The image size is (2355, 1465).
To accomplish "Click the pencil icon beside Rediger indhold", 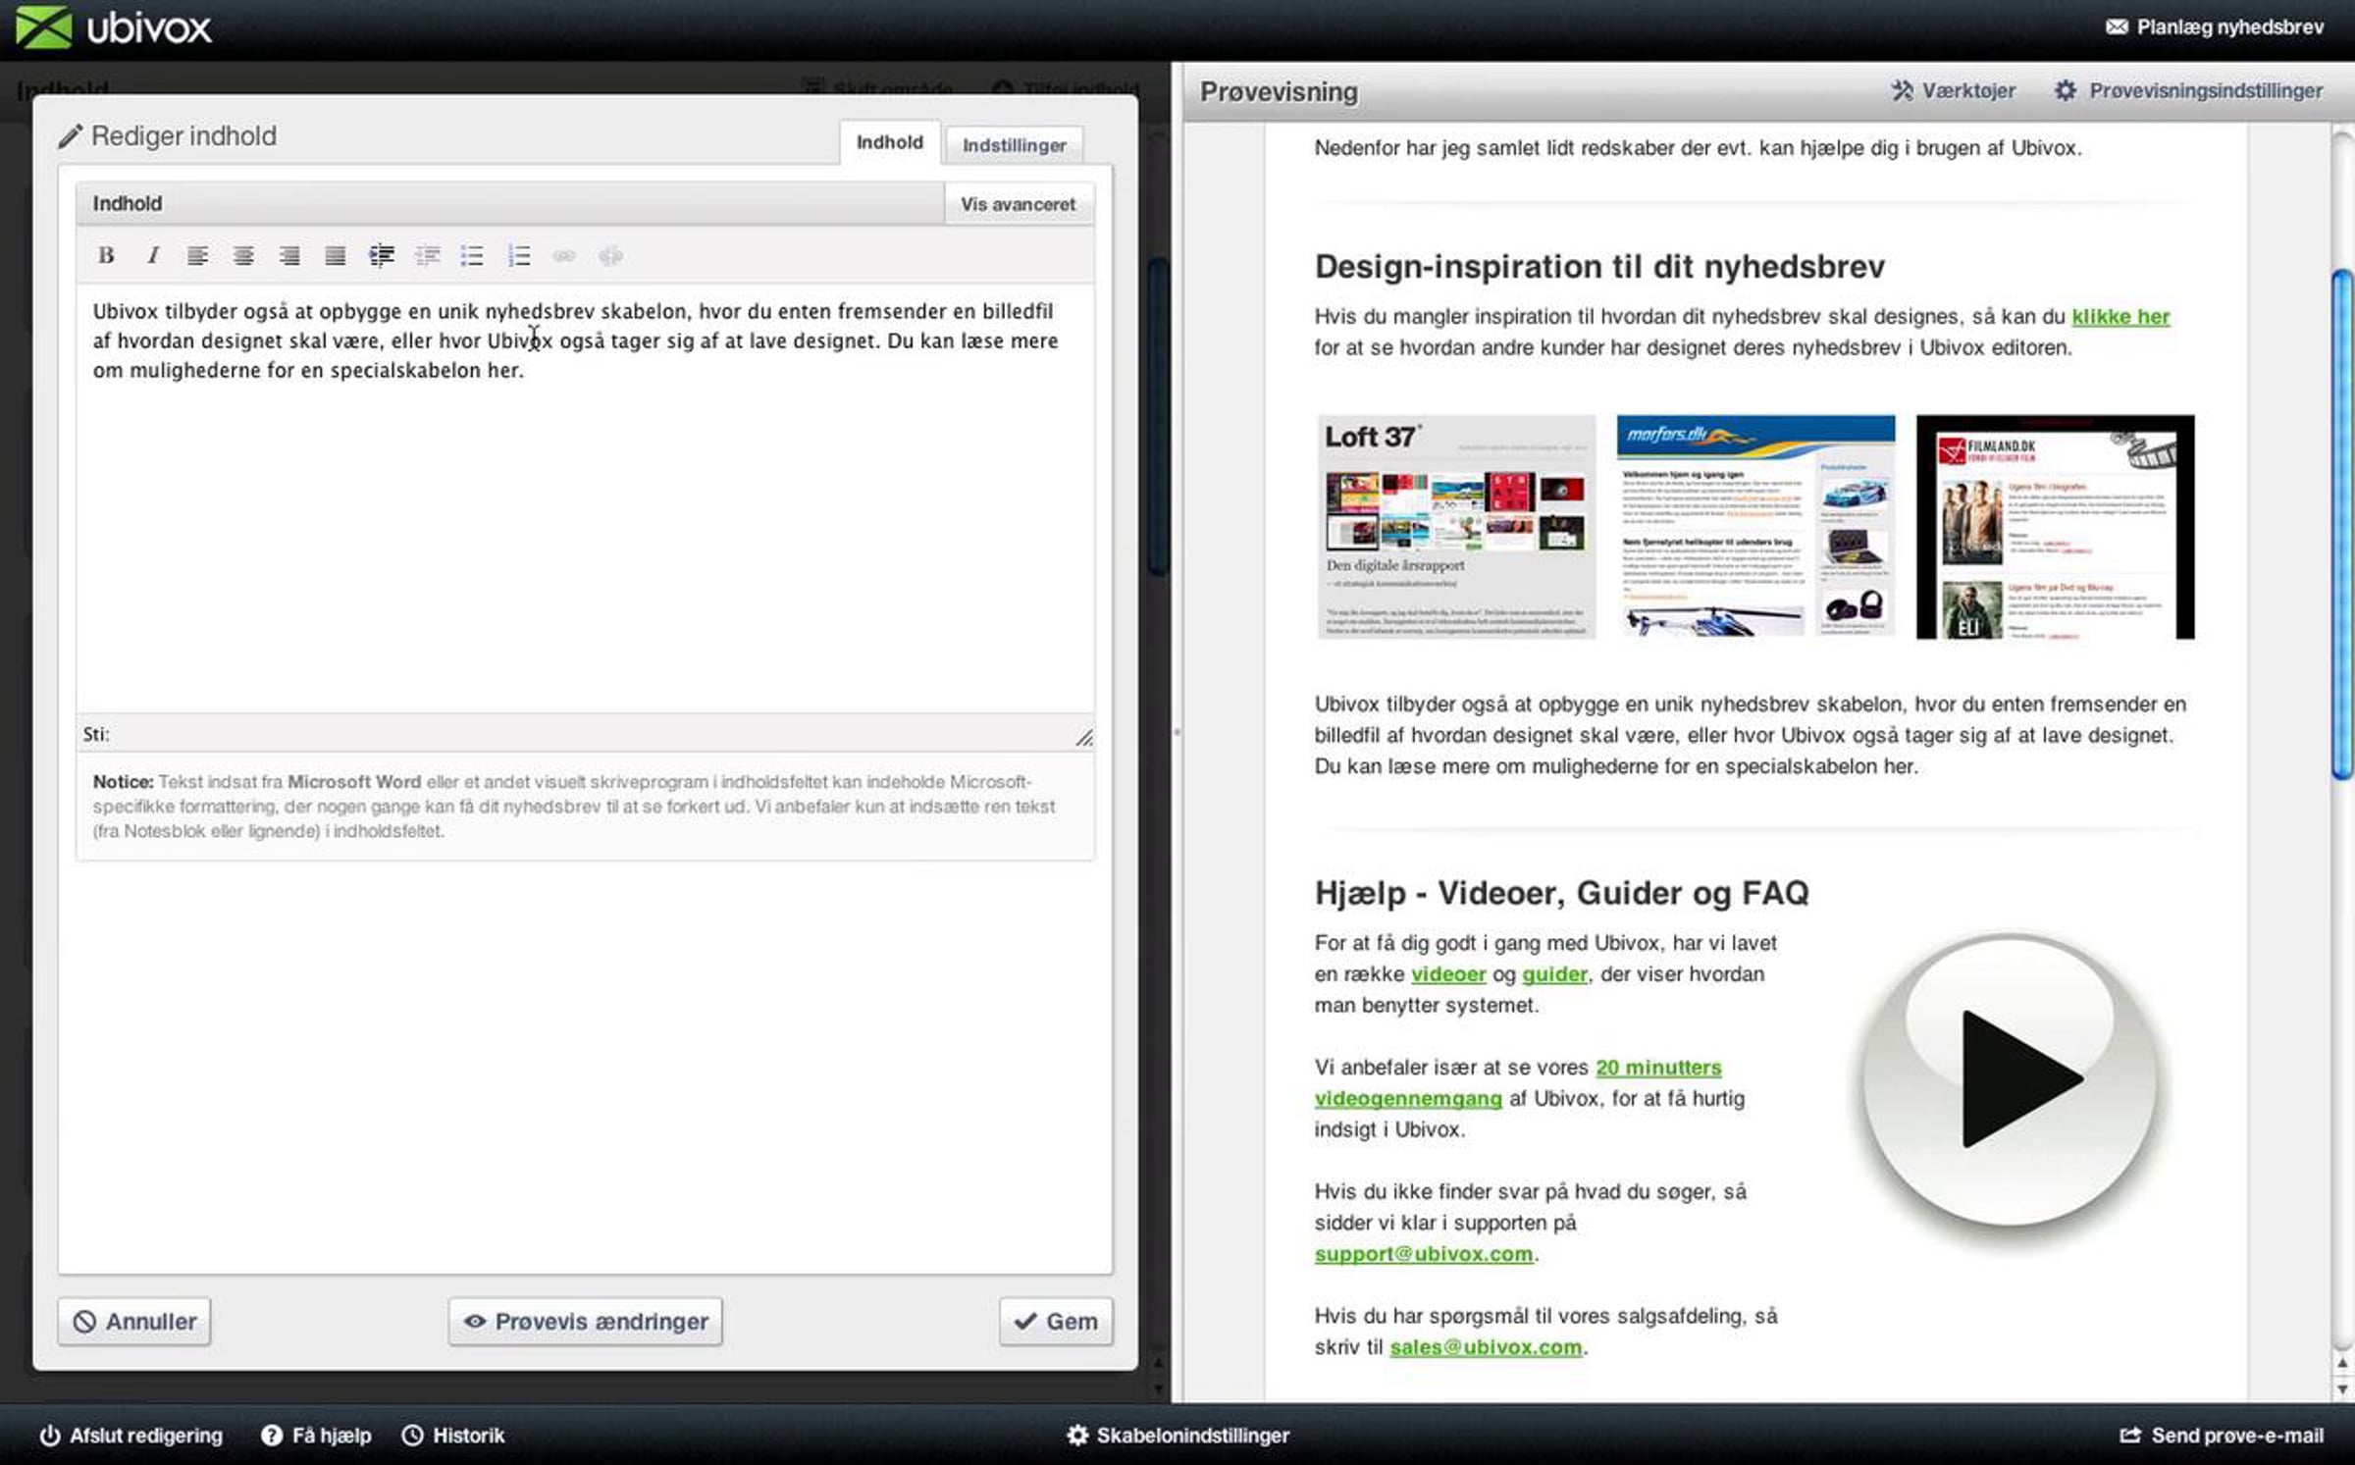I will pos(70,136).
